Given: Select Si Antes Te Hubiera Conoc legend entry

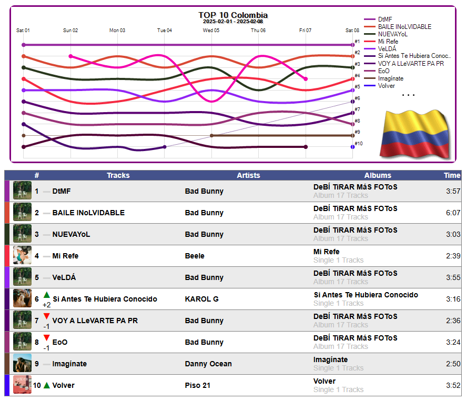Looking at the screenshot, I should pos(408,56).
